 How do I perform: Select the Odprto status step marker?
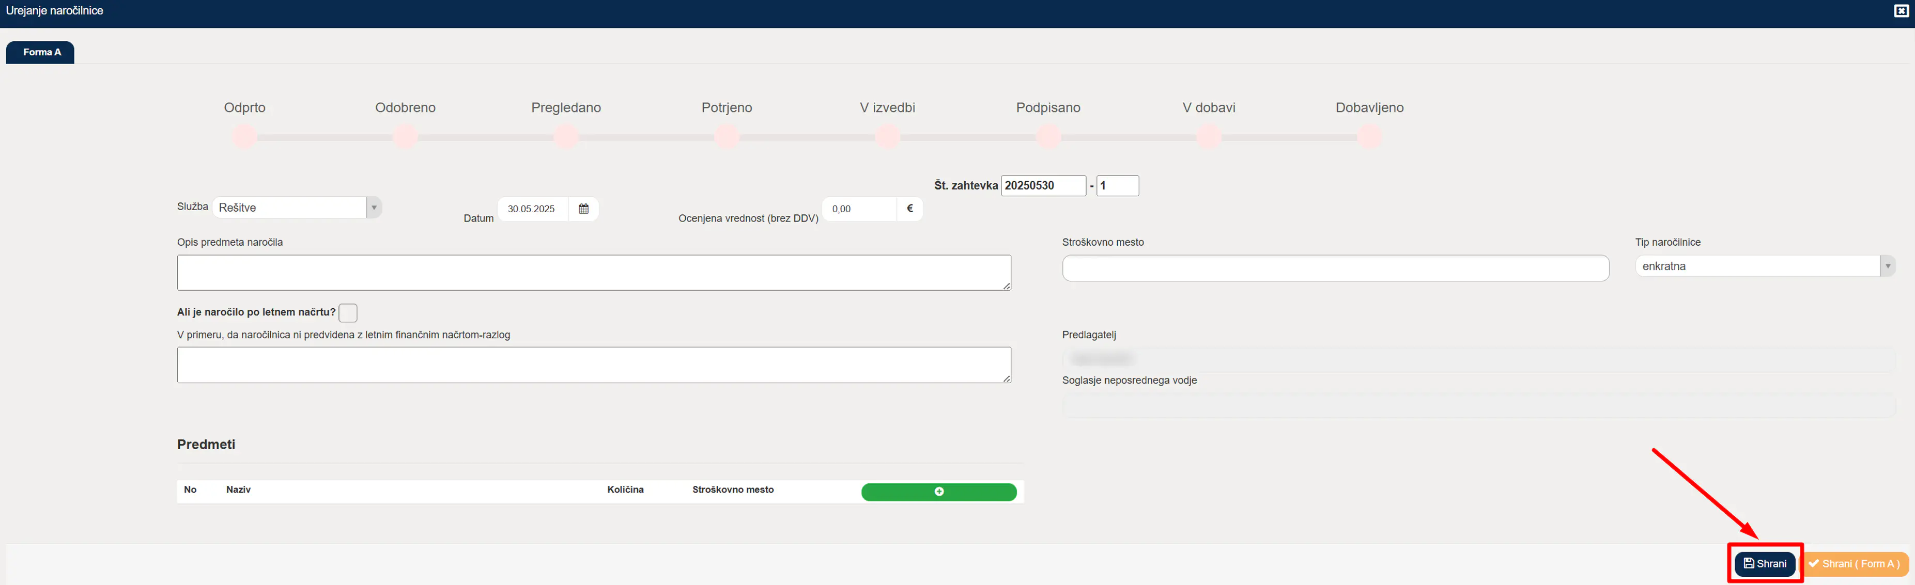244,137
